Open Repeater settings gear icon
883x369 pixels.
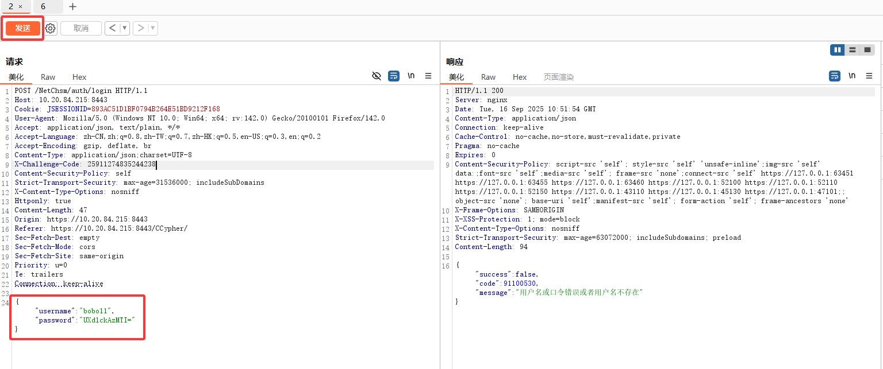[51, 28]
